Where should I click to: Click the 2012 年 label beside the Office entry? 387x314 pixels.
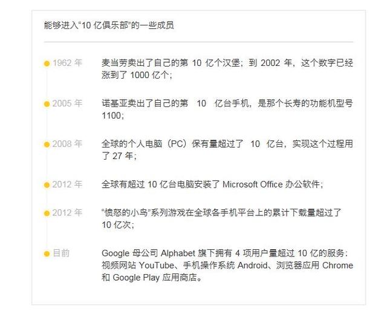pyautogui.click(x=67, y=185)
